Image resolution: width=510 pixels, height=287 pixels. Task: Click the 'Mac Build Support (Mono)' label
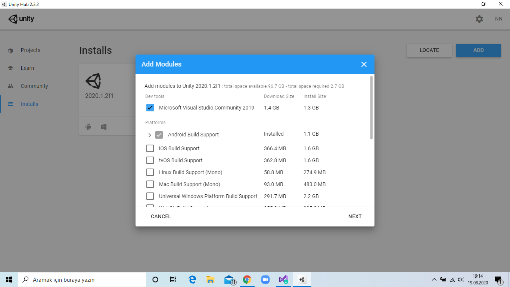189,184
